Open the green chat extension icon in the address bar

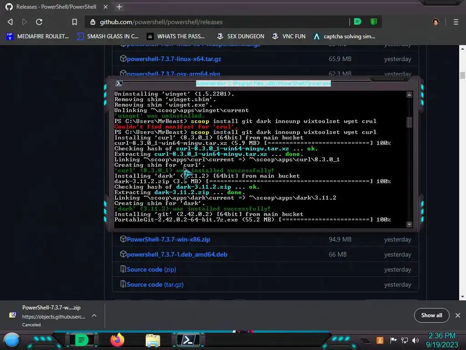click(358, 21)
